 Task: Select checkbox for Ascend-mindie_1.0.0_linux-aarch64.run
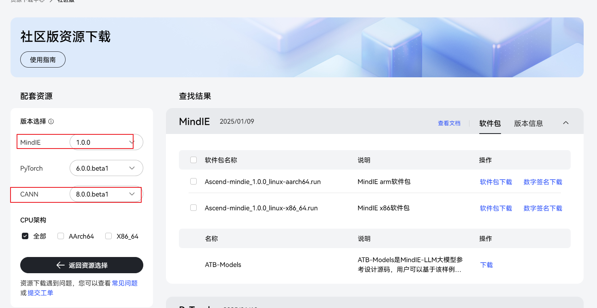click(x=193, y=181)
